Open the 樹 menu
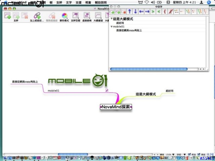215x161 pixels. 51,2
